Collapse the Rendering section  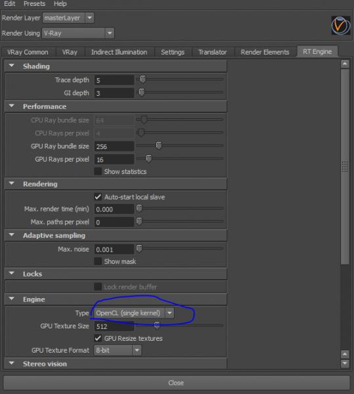[12, 183]
